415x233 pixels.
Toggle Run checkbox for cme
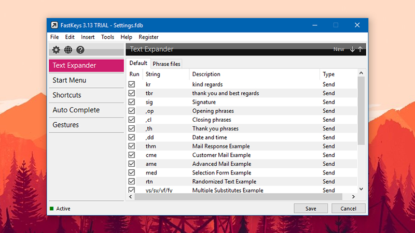click(x=132, y=155)
